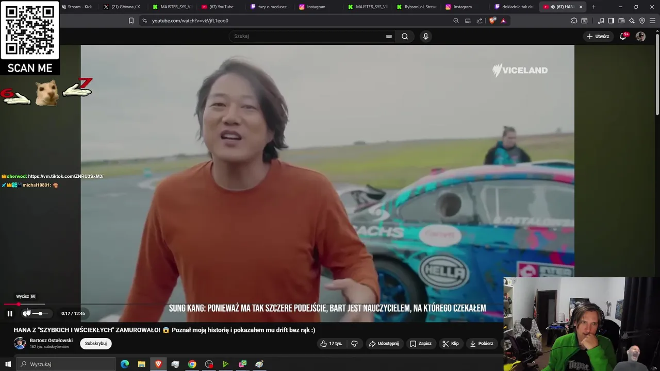Adjust the video volume slider

tap(40, 313)
